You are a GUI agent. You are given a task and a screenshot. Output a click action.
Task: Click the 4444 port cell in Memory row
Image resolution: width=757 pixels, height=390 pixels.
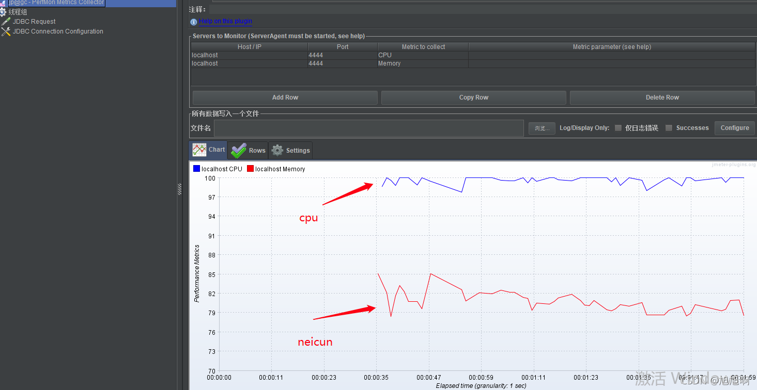[x=343, y=63]
